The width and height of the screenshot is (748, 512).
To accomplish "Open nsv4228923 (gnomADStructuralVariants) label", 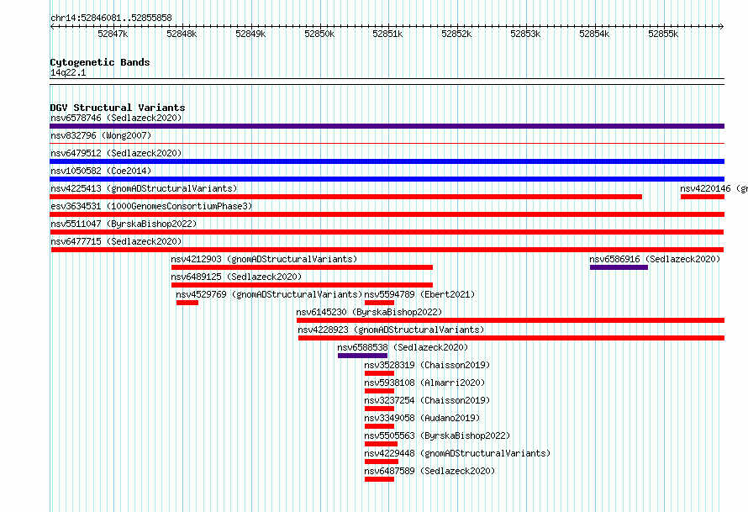I will (391, 330).
